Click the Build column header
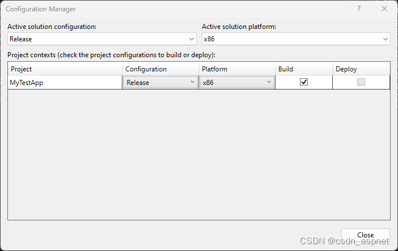The height and width of the screenshot is (251, 398). click(x=304, y=69)
